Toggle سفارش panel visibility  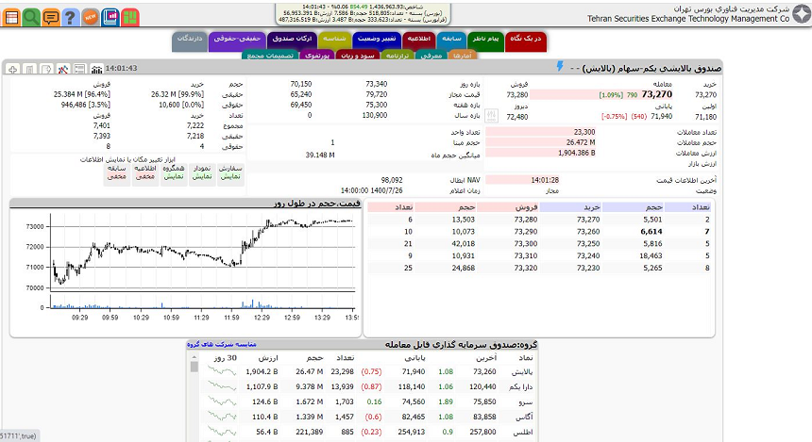[x=230, y=172]
